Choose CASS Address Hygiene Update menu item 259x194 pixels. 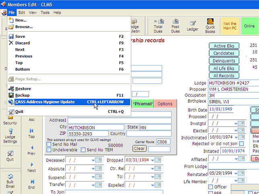[45, 102]
